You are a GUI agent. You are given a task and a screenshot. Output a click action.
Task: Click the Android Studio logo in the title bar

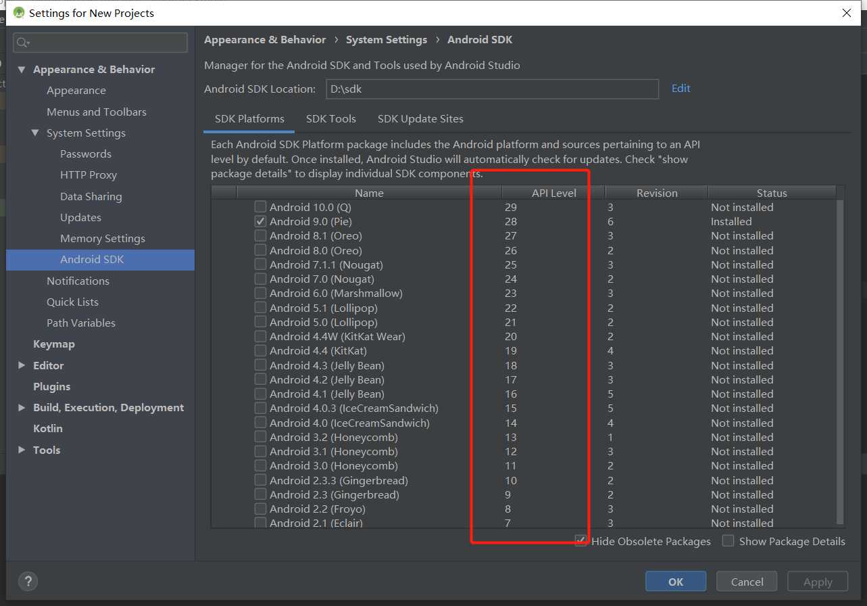18,13
